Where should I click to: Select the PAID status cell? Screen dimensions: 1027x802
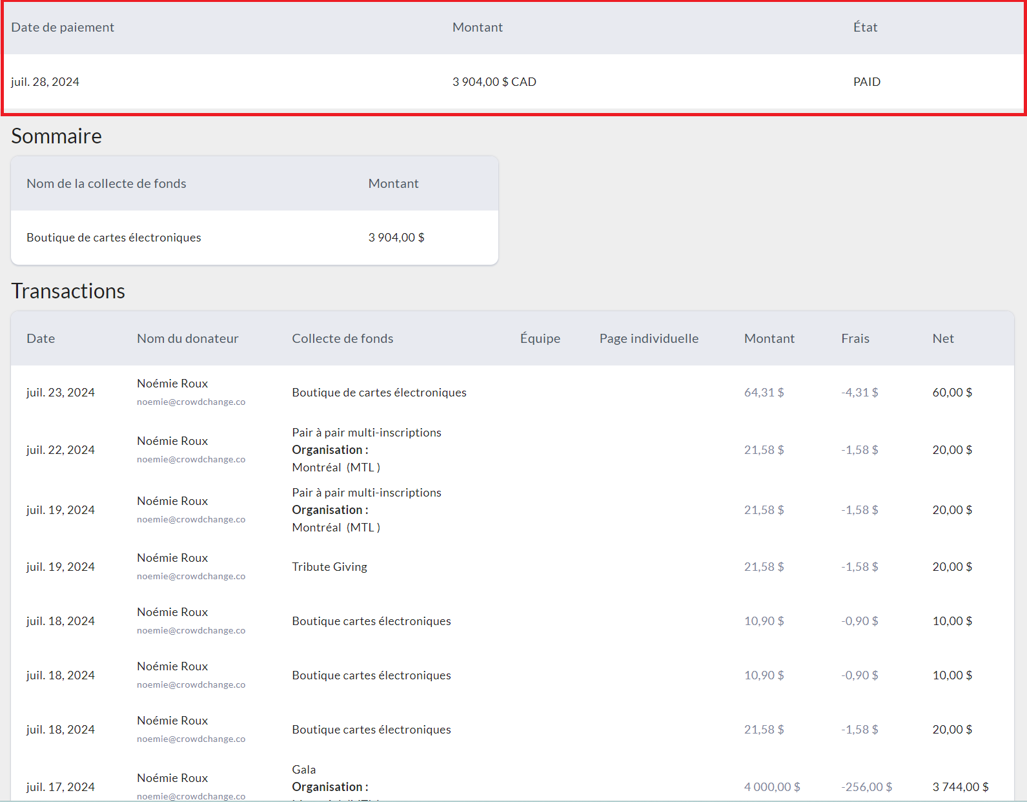[x=866, y=82]
